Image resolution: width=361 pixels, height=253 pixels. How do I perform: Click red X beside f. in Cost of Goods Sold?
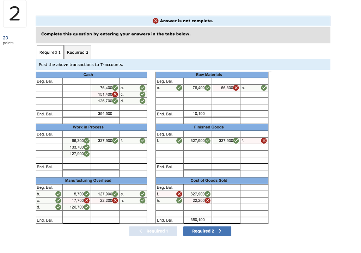179,194
